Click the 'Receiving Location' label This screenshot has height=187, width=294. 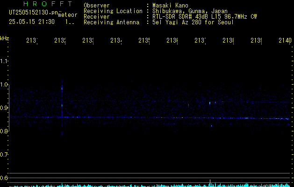[113, 11]
